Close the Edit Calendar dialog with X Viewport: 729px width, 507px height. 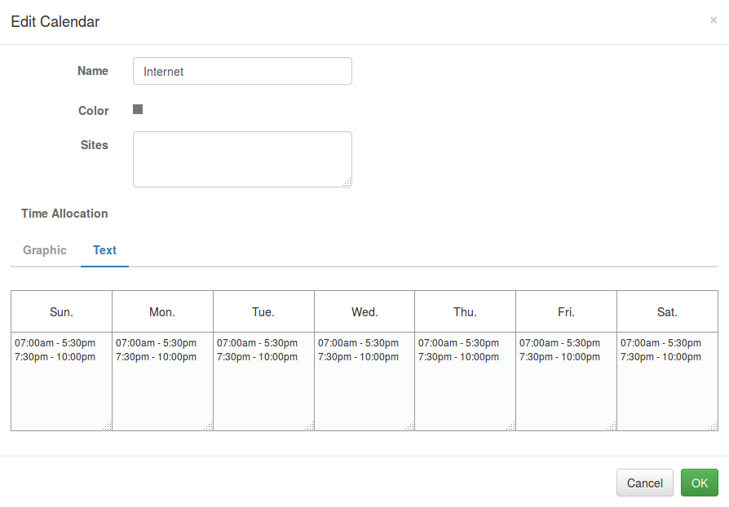714,20
